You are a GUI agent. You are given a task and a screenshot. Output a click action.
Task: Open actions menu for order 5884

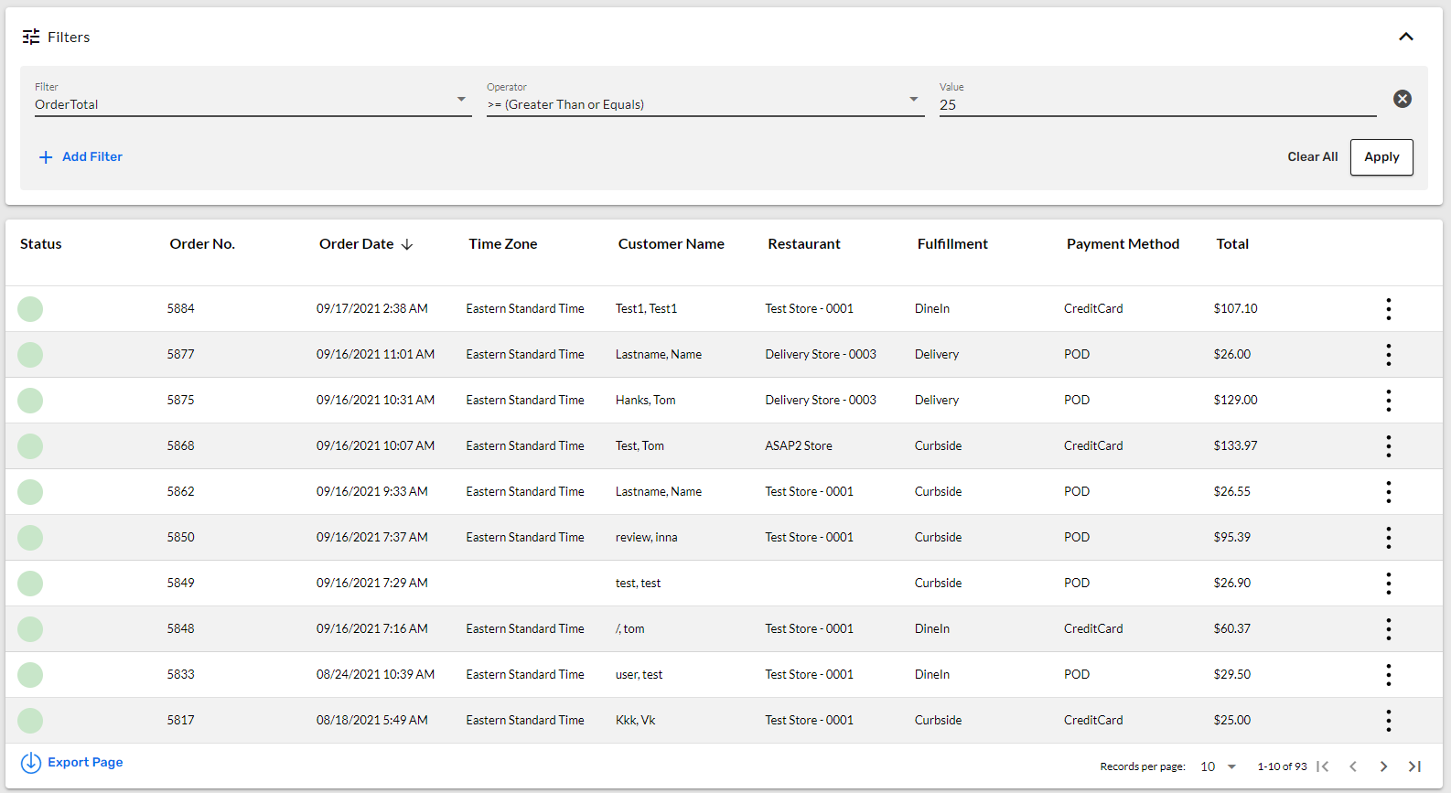pos(1389,309)
